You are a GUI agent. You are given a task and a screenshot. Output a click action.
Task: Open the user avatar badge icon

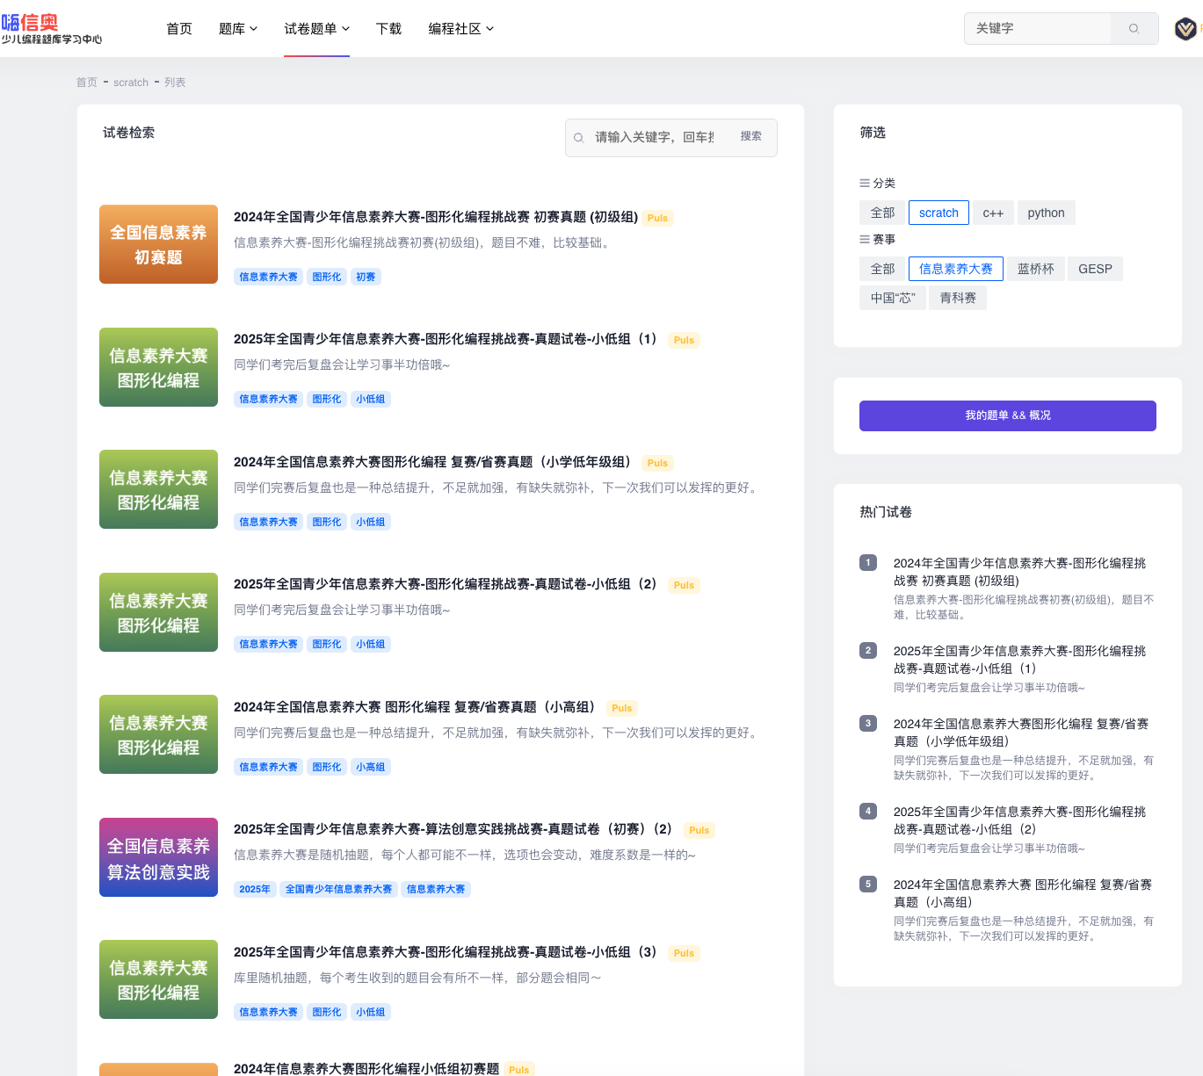pyautogui.click(x=1185, y=29)
